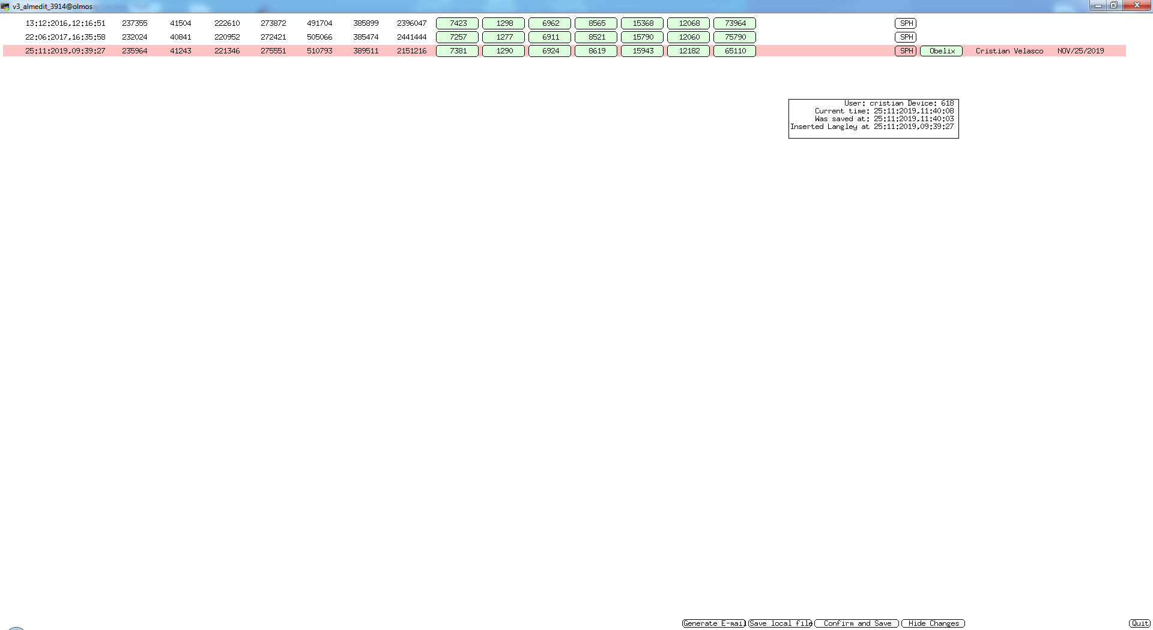
Task: Select the green field showing 6924
Action: (x=550, y=51)
